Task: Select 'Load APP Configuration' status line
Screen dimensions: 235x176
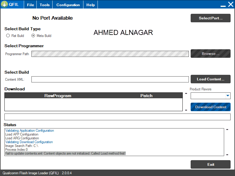Action: tap(22, 134)
